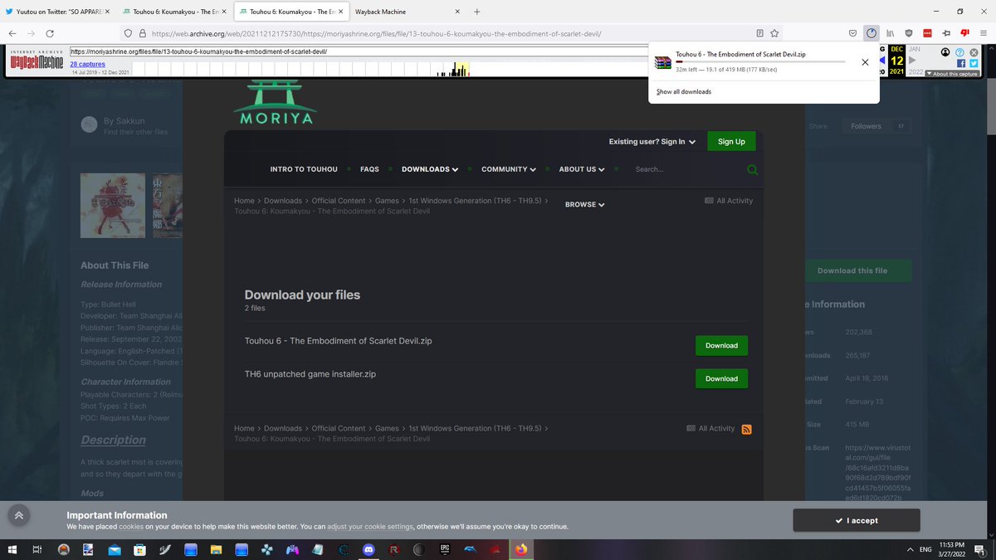Open the Firefox downloads panel icon

tap(871, 33)
